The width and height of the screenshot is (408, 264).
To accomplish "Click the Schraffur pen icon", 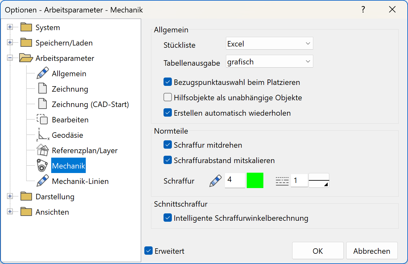I will click(215, 180).
